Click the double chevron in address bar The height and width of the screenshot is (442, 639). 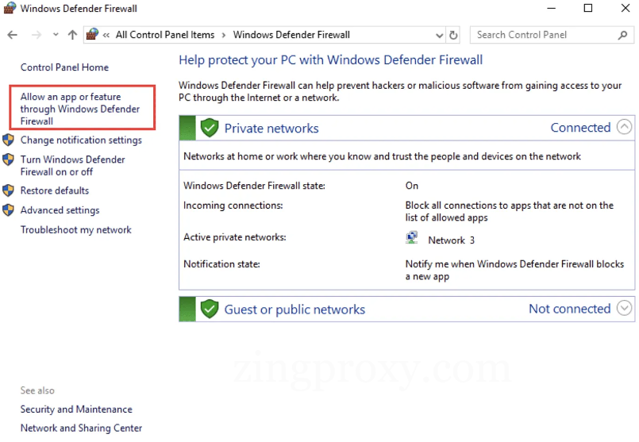point(106,36)
